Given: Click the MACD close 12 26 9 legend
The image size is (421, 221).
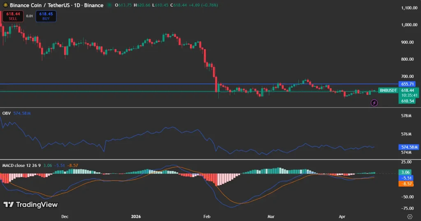Looking at the screenshot, I should tap(21, 166).
